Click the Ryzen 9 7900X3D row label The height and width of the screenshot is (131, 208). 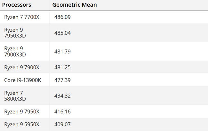pyautogui.click(x=15, y=52)
